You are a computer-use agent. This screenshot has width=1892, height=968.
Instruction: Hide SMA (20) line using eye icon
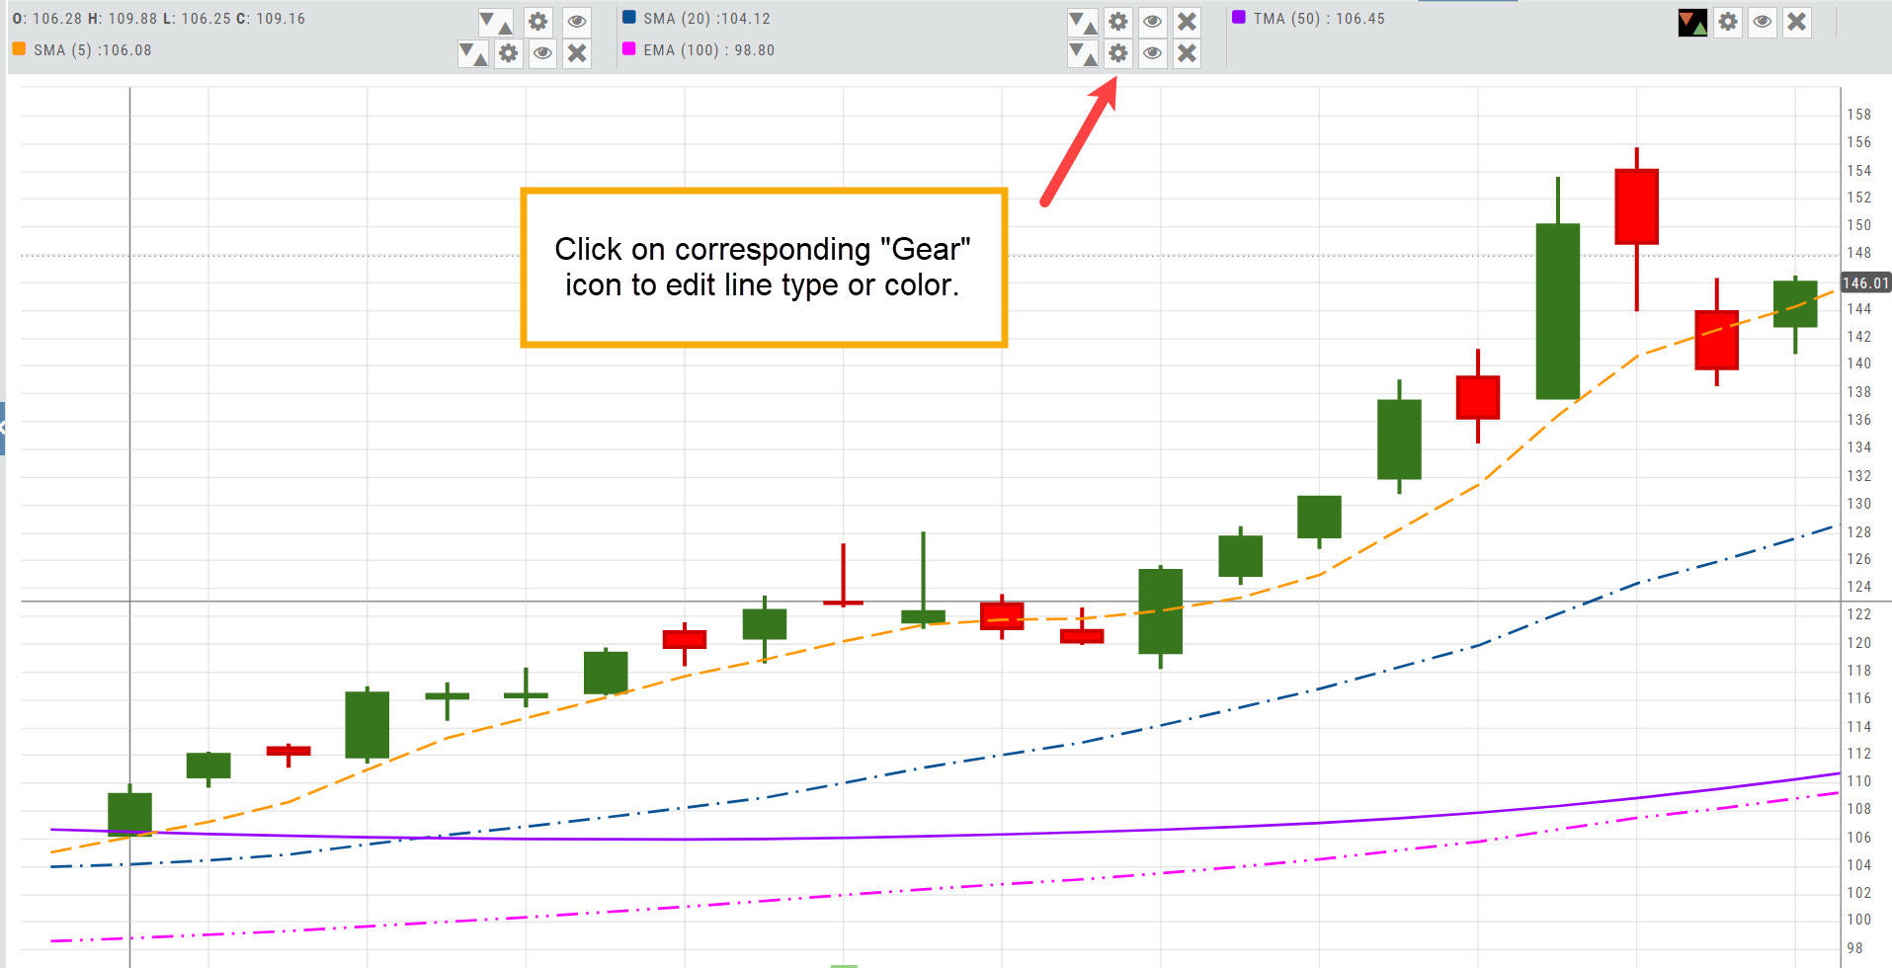tap(1152, 22)
